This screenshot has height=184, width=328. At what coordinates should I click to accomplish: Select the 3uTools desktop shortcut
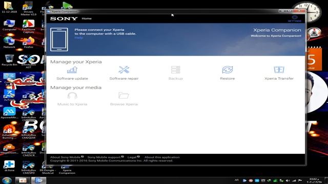click(x=9, y=96)
